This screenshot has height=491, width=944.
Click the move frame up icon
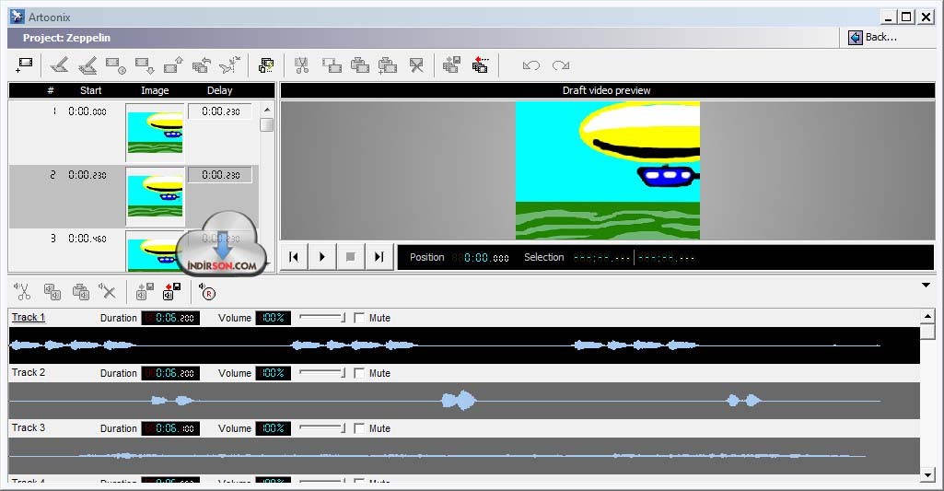click(173, 65)
